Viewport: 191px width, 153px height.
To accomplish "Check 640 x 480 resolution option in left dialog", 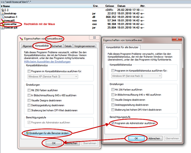I will click(29, 95).
